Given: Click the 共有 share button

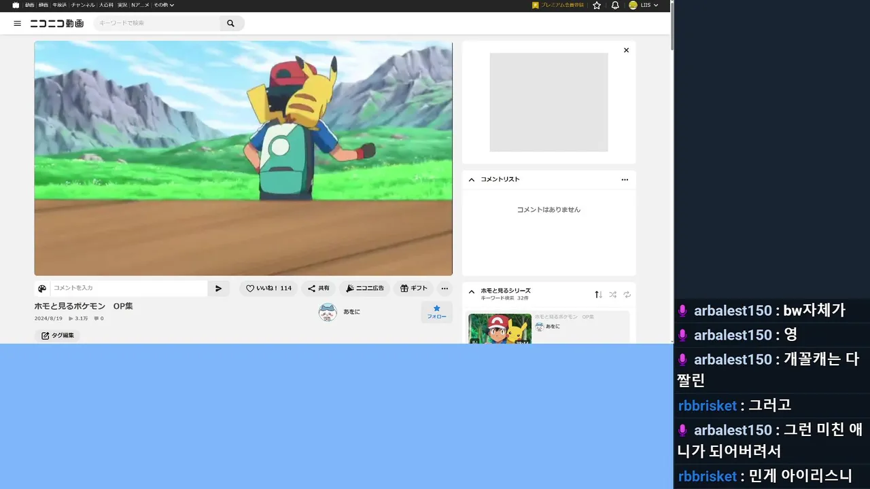Looking at the screenshot, I should (x=318, y=288).
